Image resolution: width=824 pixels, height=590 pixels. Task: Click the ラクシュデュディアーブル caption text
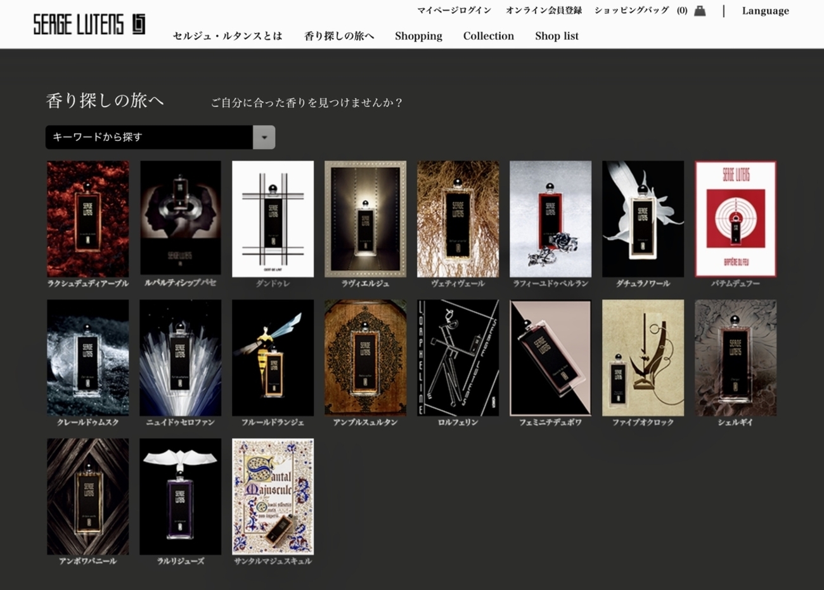click(x=87, y=283)
